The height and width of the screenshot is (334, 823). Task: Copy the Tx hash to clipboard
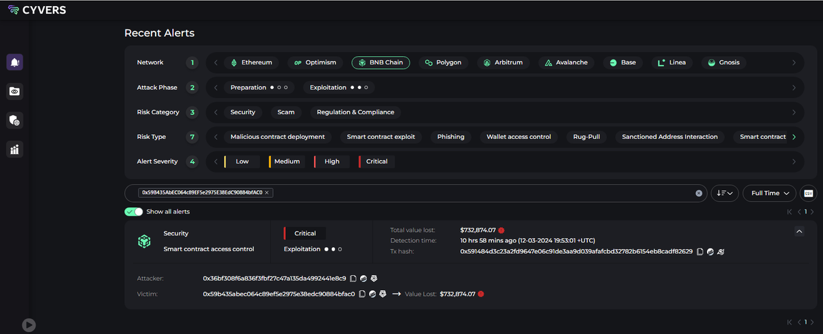(699, 252)
